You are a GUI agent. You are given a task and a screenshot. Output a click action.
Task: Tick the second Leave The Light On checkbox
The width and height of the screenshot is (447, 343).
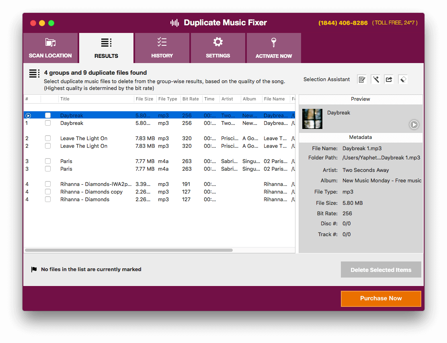[x=48, y=146]
